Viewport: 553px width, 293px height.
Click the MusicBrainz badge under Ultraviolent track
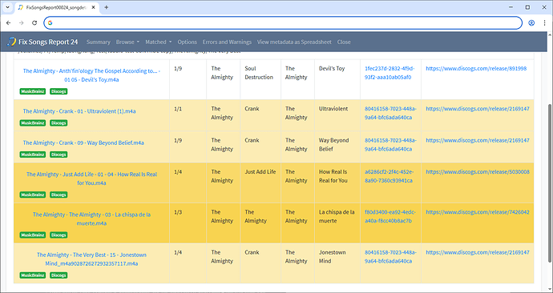coord(33,123)
